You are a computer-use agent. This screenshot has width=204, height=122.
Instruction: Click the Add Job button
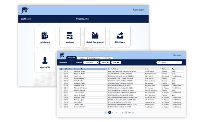[x=105, y=63]
